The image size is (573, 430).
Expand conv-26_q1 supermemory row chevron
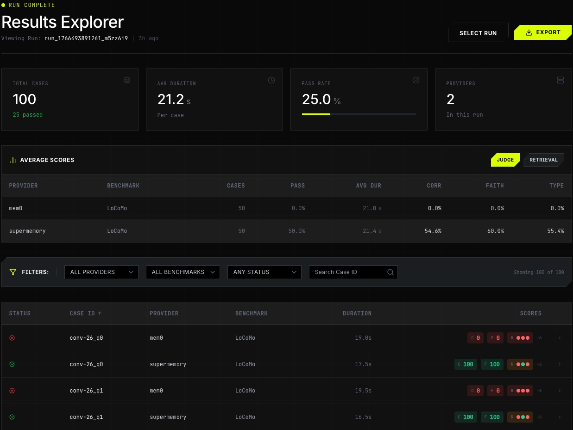pos(560,417)
